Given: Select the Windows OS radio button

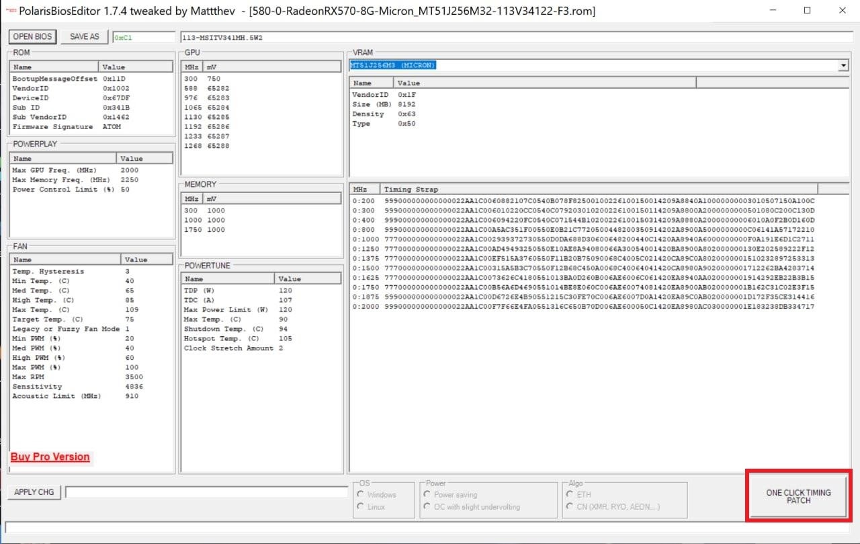Looking at the screenshot, I should [361, 495].
